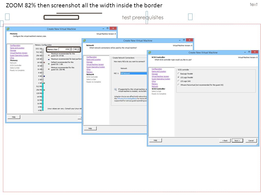
Task: Open Memory link in SCSI Controller window
Action: point(155,84)
